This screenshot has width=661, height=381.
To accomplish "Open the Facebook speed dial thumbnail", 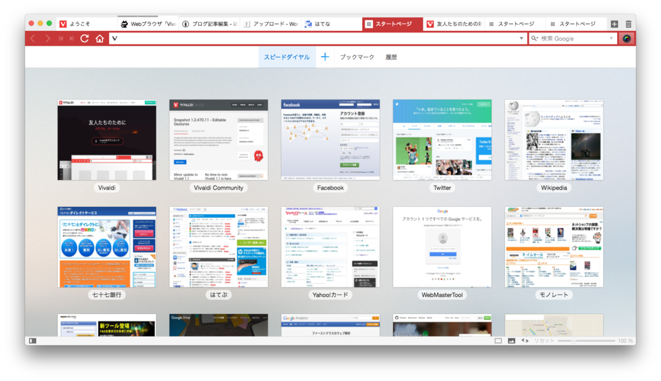I will pyautogui.click(x=330, y=140).
